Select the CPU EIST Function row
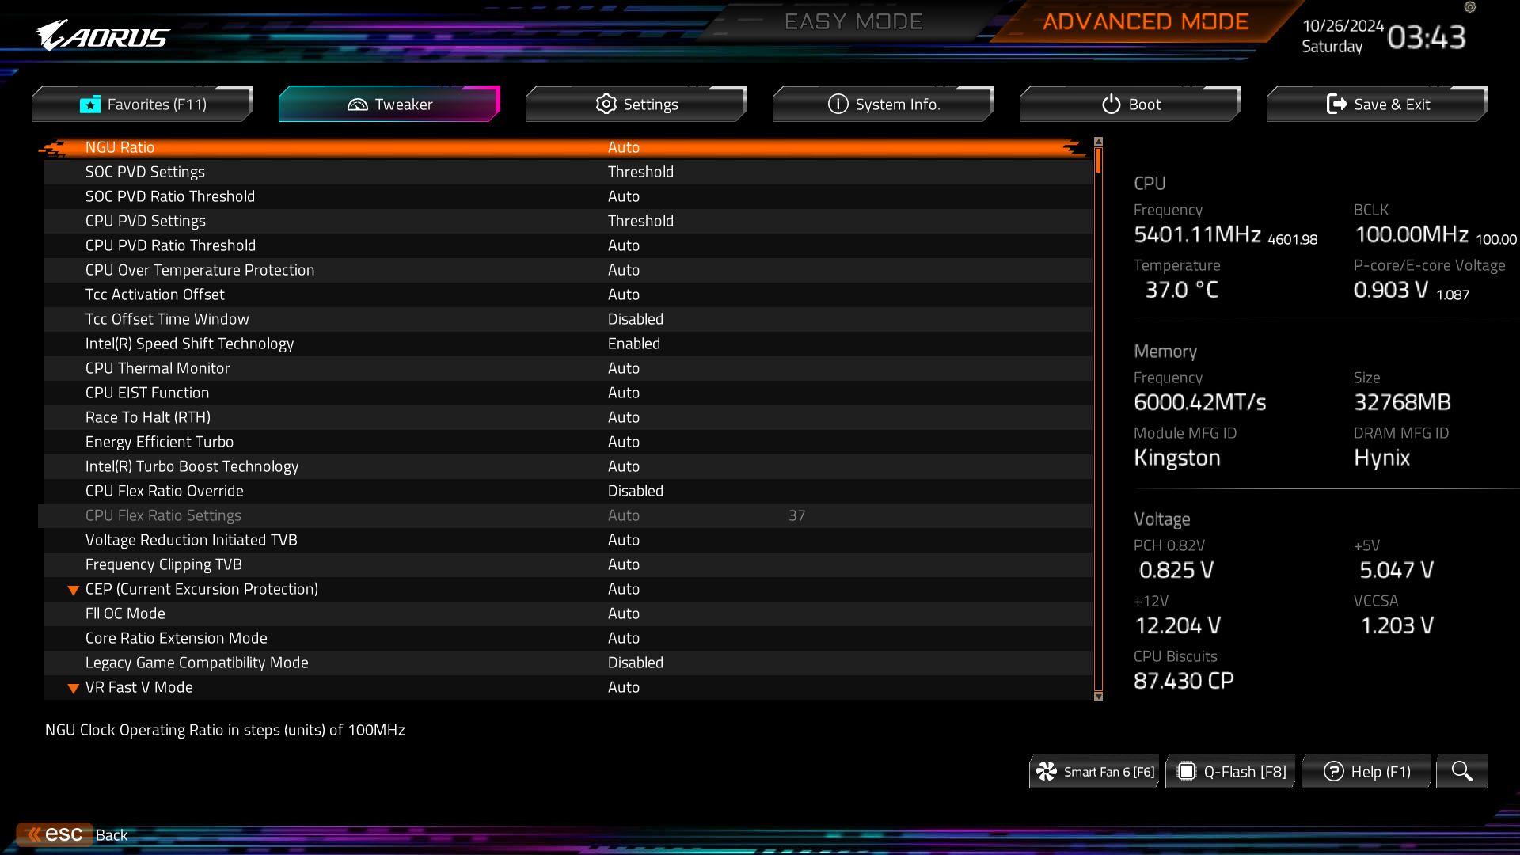Viewport: 1520px width, 855px height. (x=568, y=393)
